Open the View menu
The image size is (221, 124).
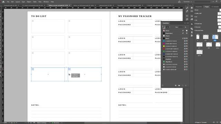coord(40,2)
